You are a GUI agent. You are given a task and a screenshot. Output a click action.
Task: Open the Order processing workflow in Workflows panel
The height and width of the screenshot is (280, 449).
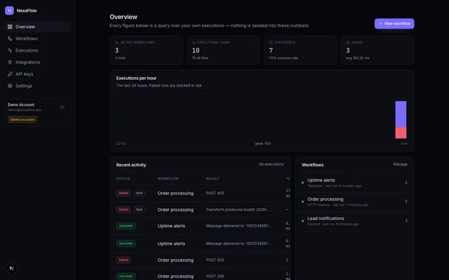click(355, 202)
